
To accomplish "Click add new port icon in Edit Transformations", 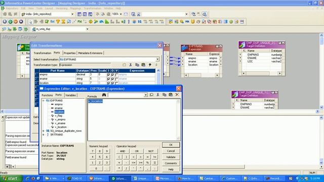I will 124,65.
